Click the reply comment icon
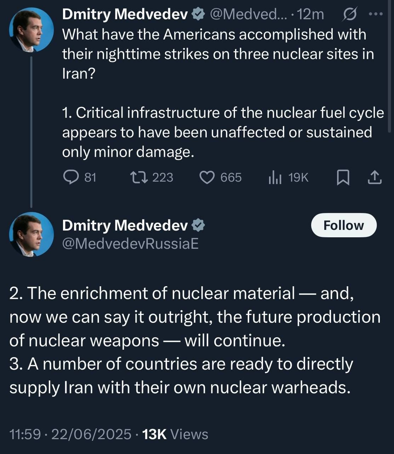The width and height of the screenshot is (394, 454). pyautogui.click(x=71, y=177)
